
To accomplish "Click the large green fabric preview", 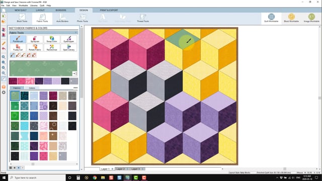I will [x=43, y=68].
